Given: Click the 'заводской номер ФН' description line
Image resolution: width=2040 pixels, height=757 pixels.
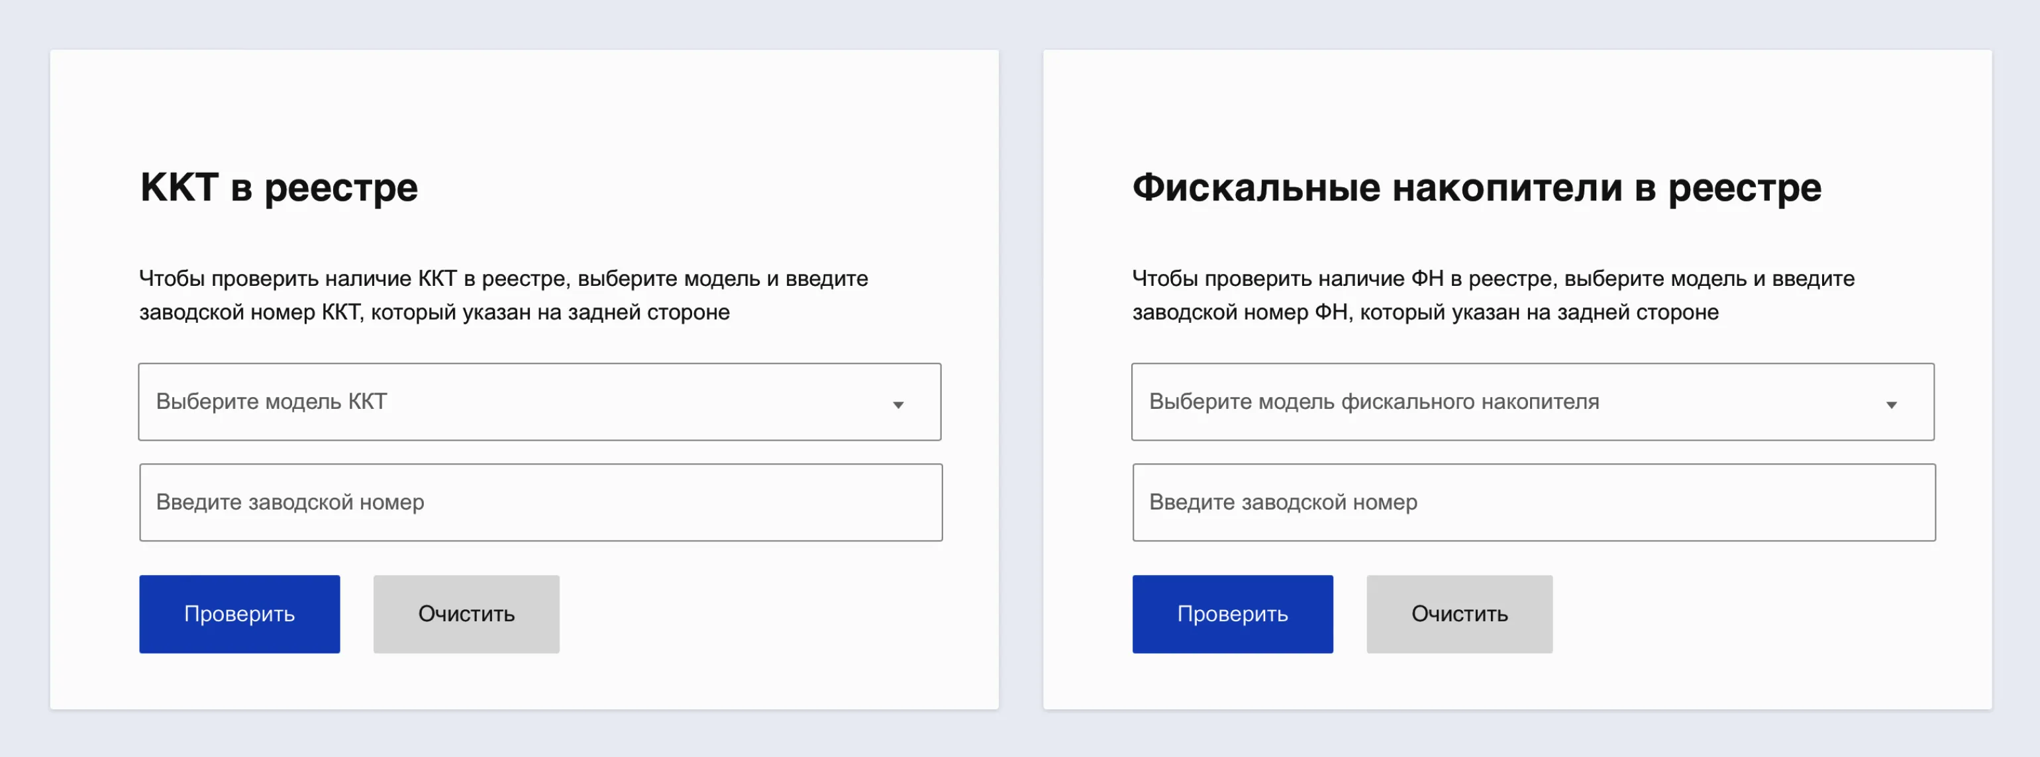Looking at the screenshot, I should (1425, 312).
